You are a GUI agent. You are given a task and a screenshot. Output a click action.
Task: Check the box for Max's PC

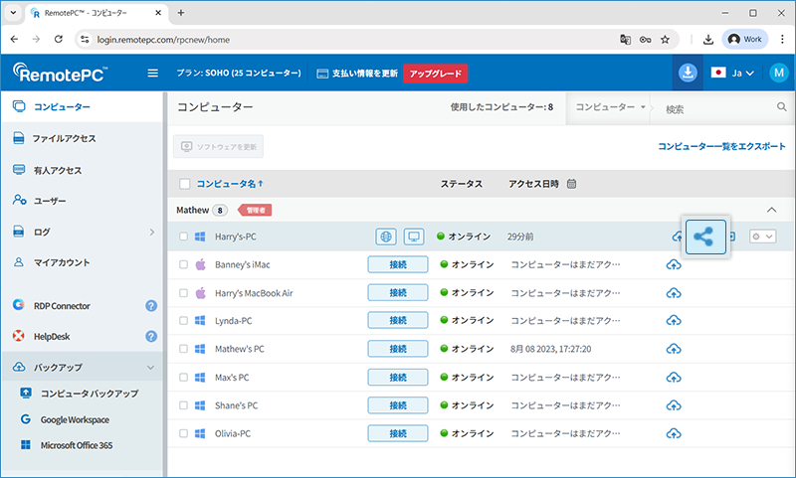pos(184,377)
